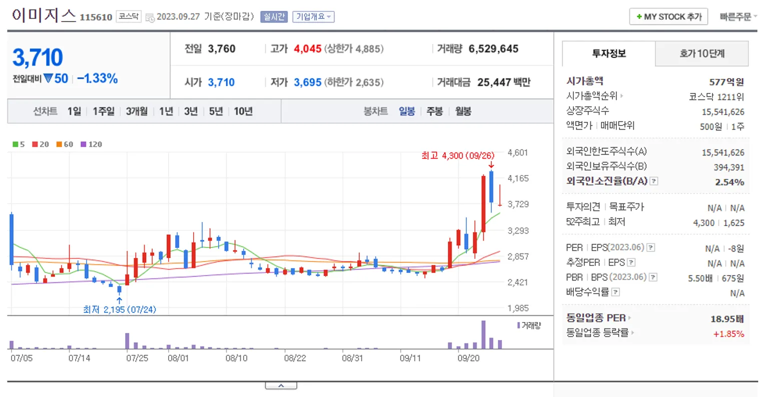The width and height of the screenshot is (765, 397).
Task: Open the 기업개요 dropdown
Action: pyautogui.click(x=313, y=16)
